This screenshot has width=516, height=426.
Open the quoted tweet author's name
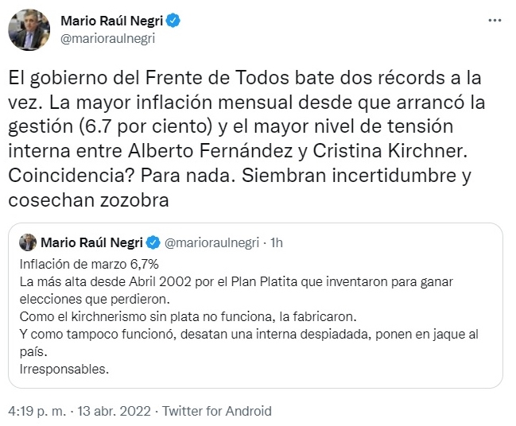click(91, 242)
